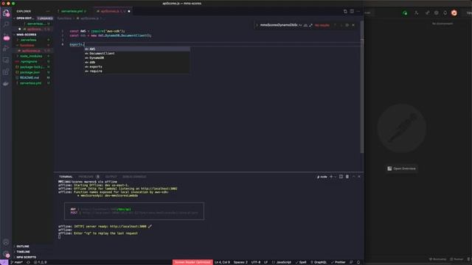Click the Prettier status bar item
Viewport: 472px width, 265px height.
pos(339,262)
